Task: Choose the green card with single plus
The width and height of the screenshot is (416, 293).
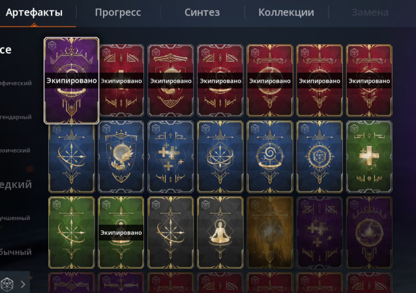Action: 369,157
